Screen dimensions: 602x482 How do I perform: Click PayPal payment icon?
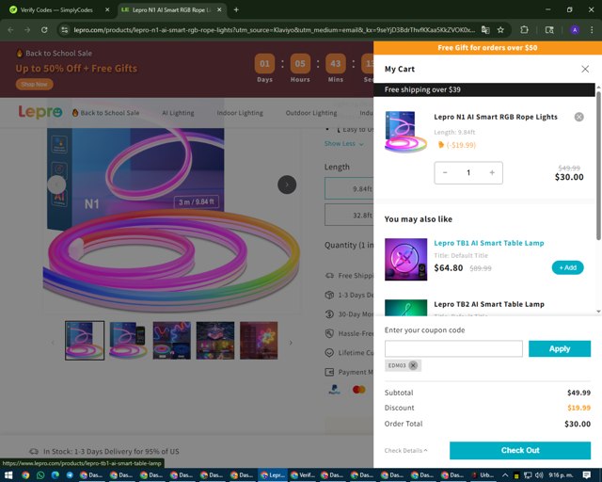point(334,390)
